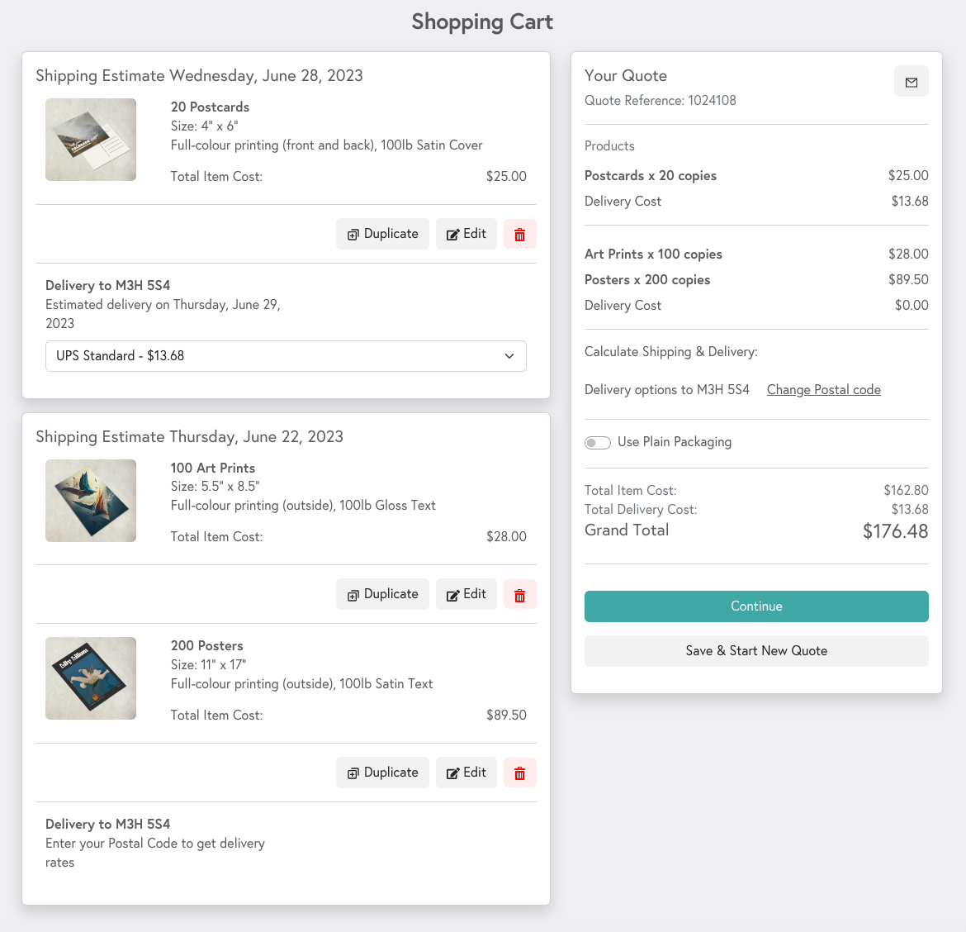Viewport: 966px width, 932px height.
Task: Duplicate the 100 Art Prints item
Action: coord(382,594)
